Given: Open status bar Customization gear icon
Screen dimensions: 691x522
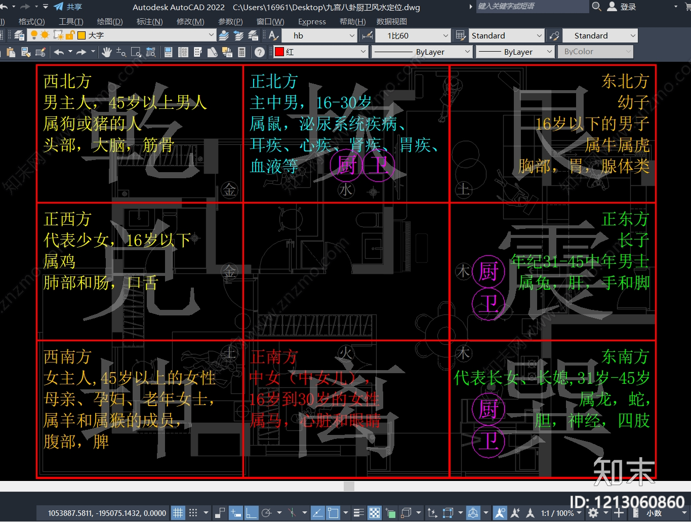Looking at the screenshot, I should point(593,512).
